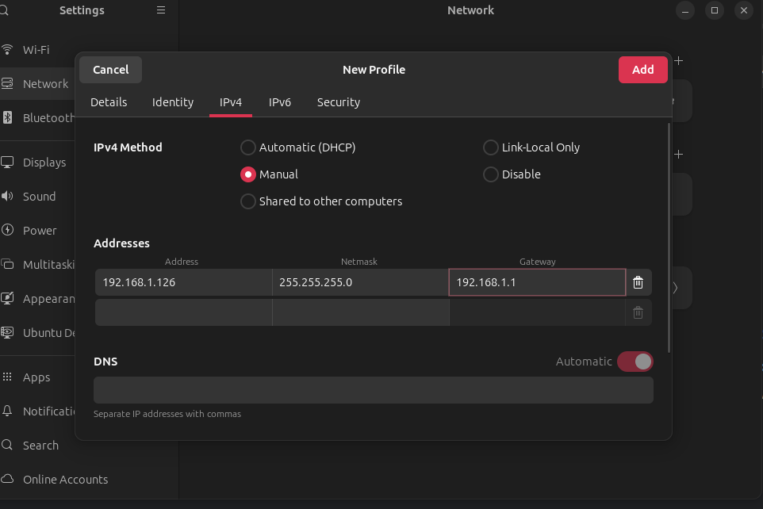Switch to the IPv6 tab
The width and height of the screenshot is (763, 509).
point(280,102)
